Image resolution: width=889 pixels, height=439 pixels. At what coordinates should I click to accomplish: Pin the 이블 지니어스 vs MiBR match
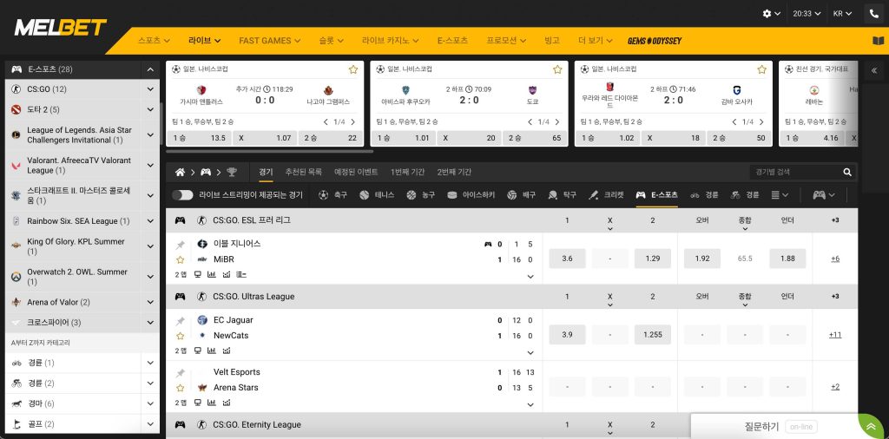point(181,245)
